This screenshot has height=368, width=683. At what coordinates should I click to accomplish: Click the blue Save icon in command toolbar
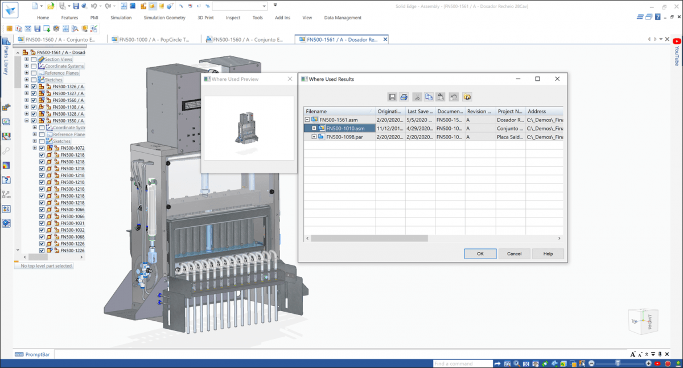(x=37, y=28)
